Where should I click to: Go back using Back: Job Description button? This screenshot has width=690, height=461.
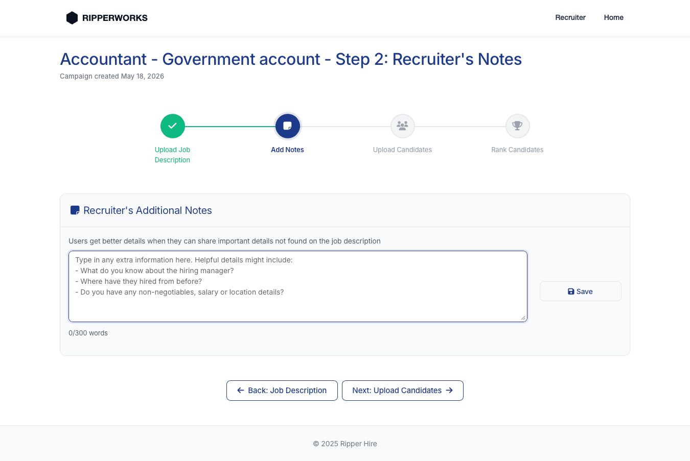(x=282, y=391)
